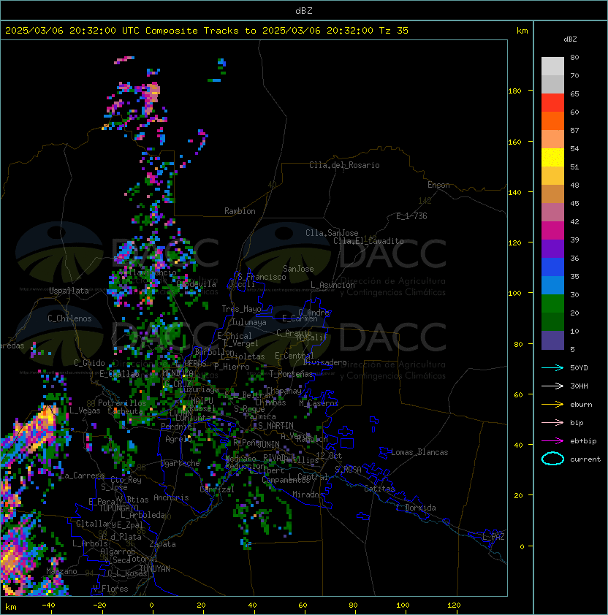Click the 'Tres_Mayo' map label
The image size is (608, 615).
click(x=241, y=309)
